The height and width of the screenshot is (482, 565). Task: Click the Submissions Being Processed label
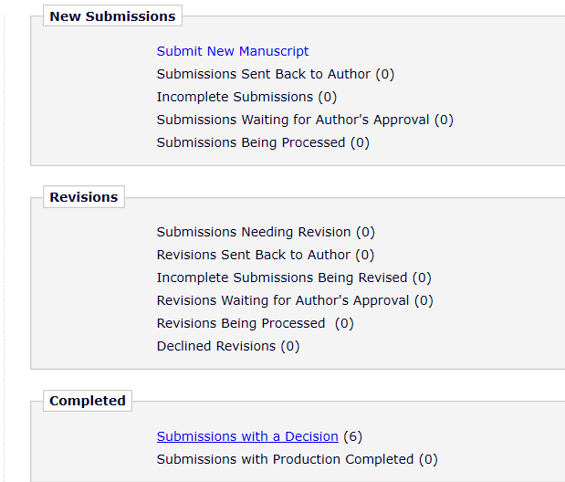251,142
